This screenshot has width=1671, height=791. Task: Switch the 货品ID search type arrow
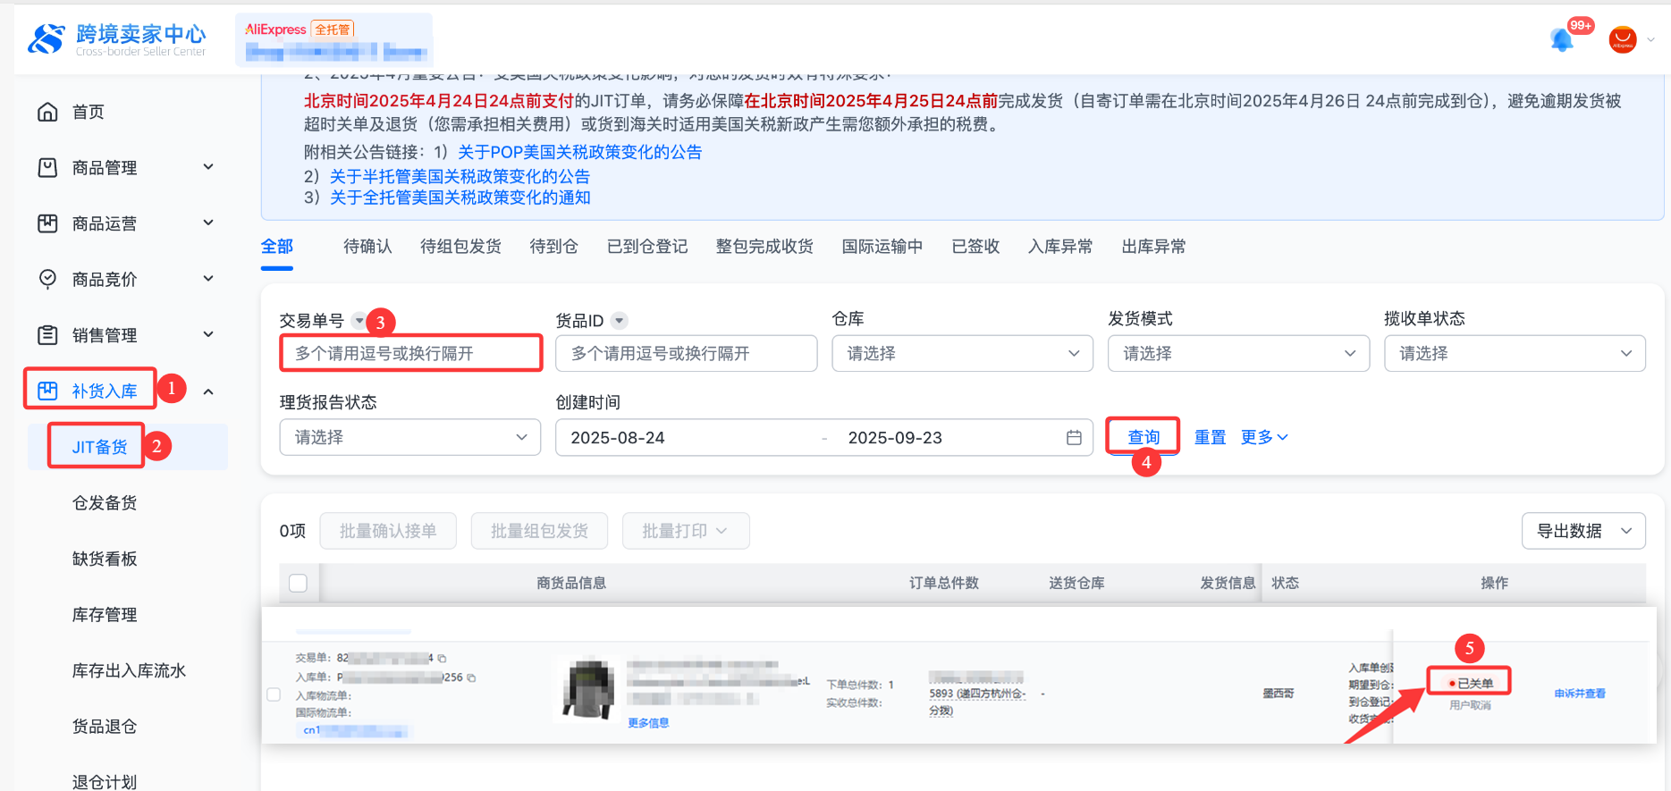click(x=620, y=320)
